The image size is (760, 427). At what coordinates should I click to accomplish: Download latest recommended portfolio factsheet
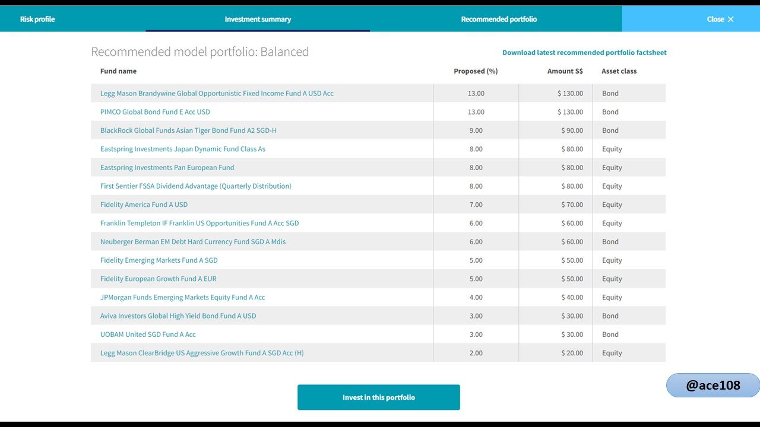point(584,52)
